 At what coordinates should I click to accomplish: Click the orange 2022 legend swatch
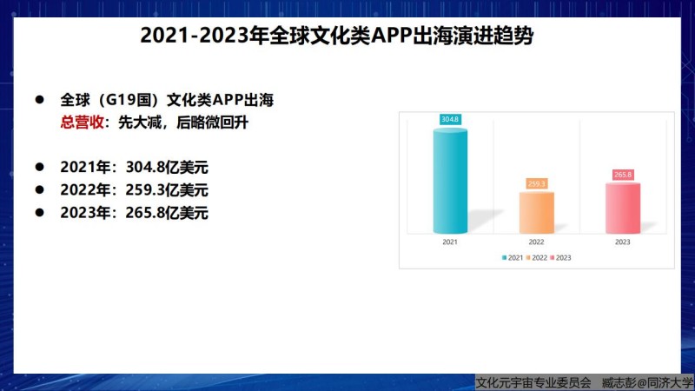(x=528, y=257)
